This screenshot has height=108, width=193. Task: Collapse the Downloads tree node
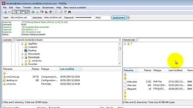point(22,57)
